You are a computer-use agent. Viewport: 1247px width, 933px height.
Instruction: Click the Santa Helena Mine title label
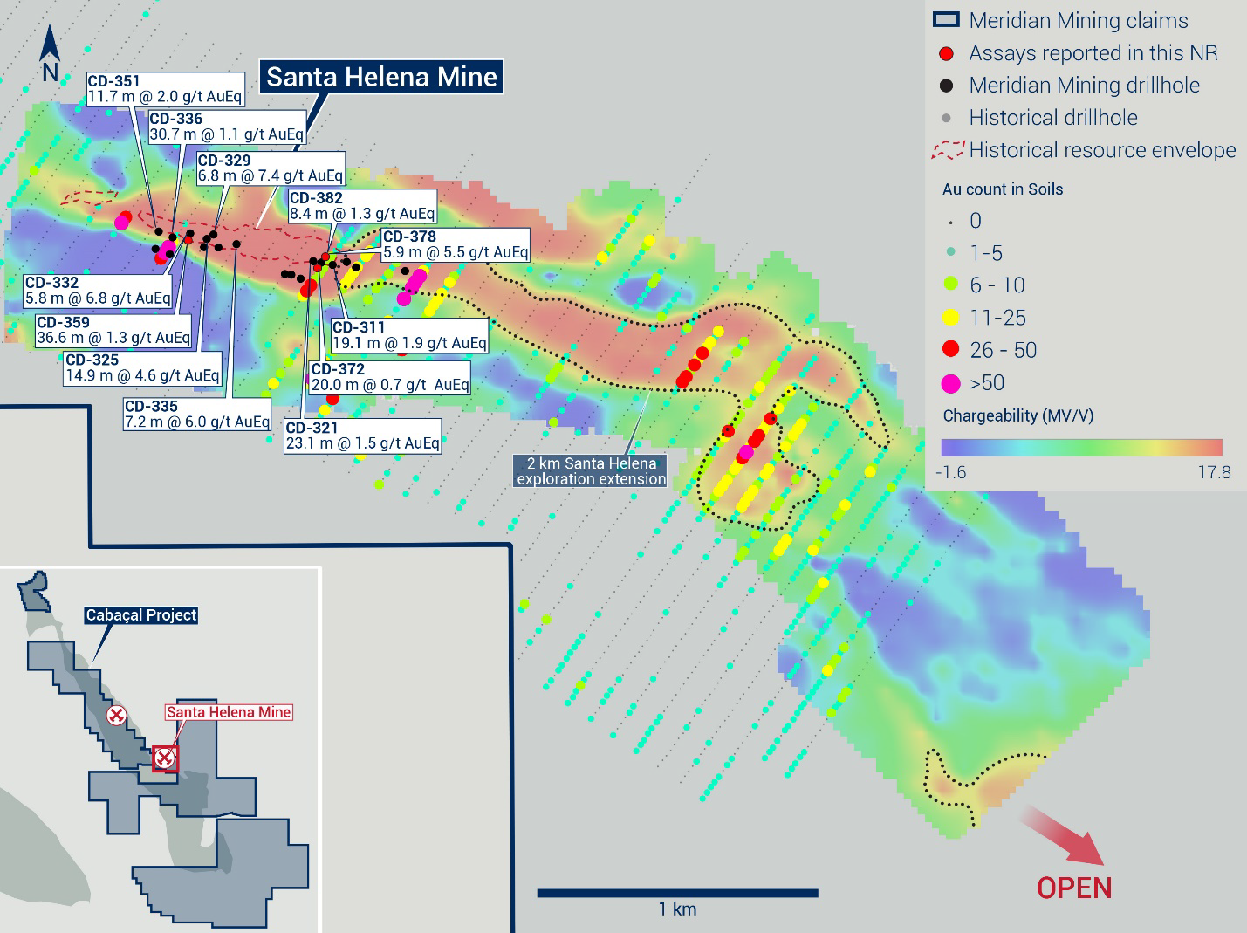click(x=381, y=77)
